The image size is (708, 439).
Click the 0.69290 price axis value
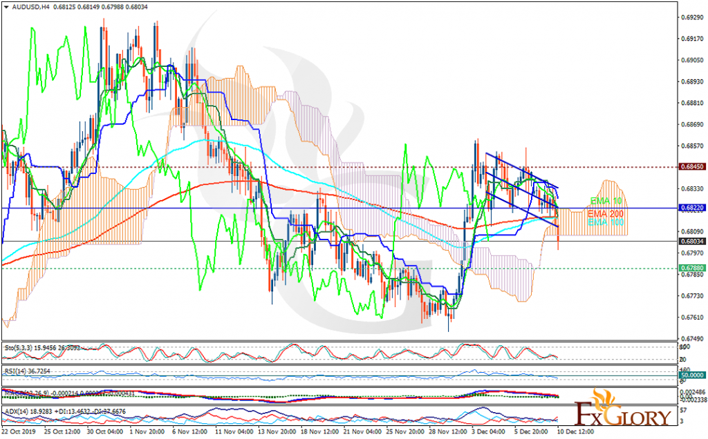(x=692, y=17)
